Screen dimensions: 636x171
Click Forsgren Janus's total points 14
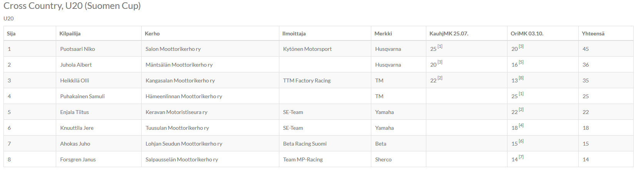[x=586, y=159]
